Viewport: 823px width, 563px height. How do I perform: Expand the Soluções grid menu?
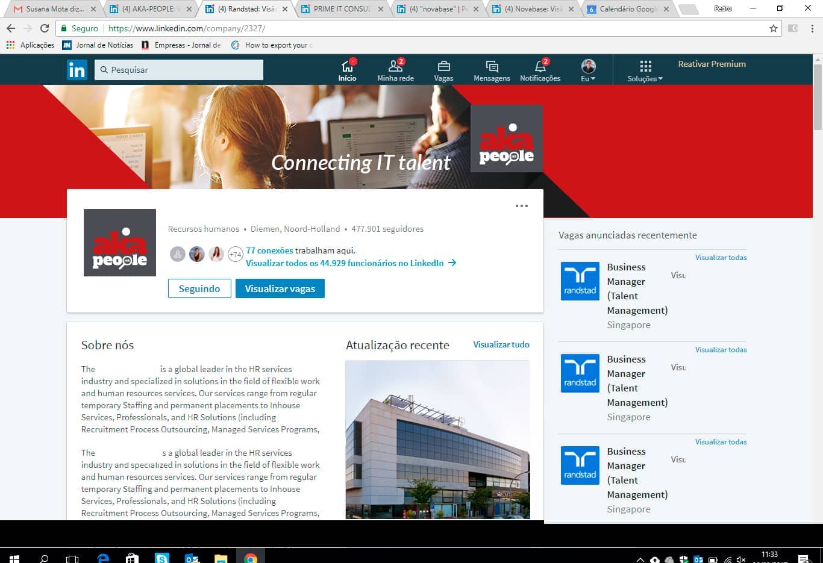tap(645, 70)
